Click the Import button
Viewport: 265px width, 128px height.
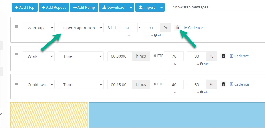(147, 8)
